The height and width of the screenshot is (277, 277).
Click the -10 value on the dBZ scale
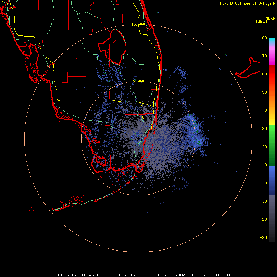[263, 201]
